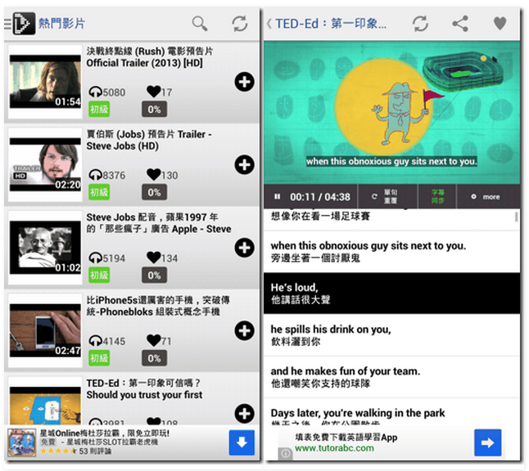This screenshot has width=529, height=471.
Task: Tap the heart icon showing 130 likes
Action: click(153, 174)
